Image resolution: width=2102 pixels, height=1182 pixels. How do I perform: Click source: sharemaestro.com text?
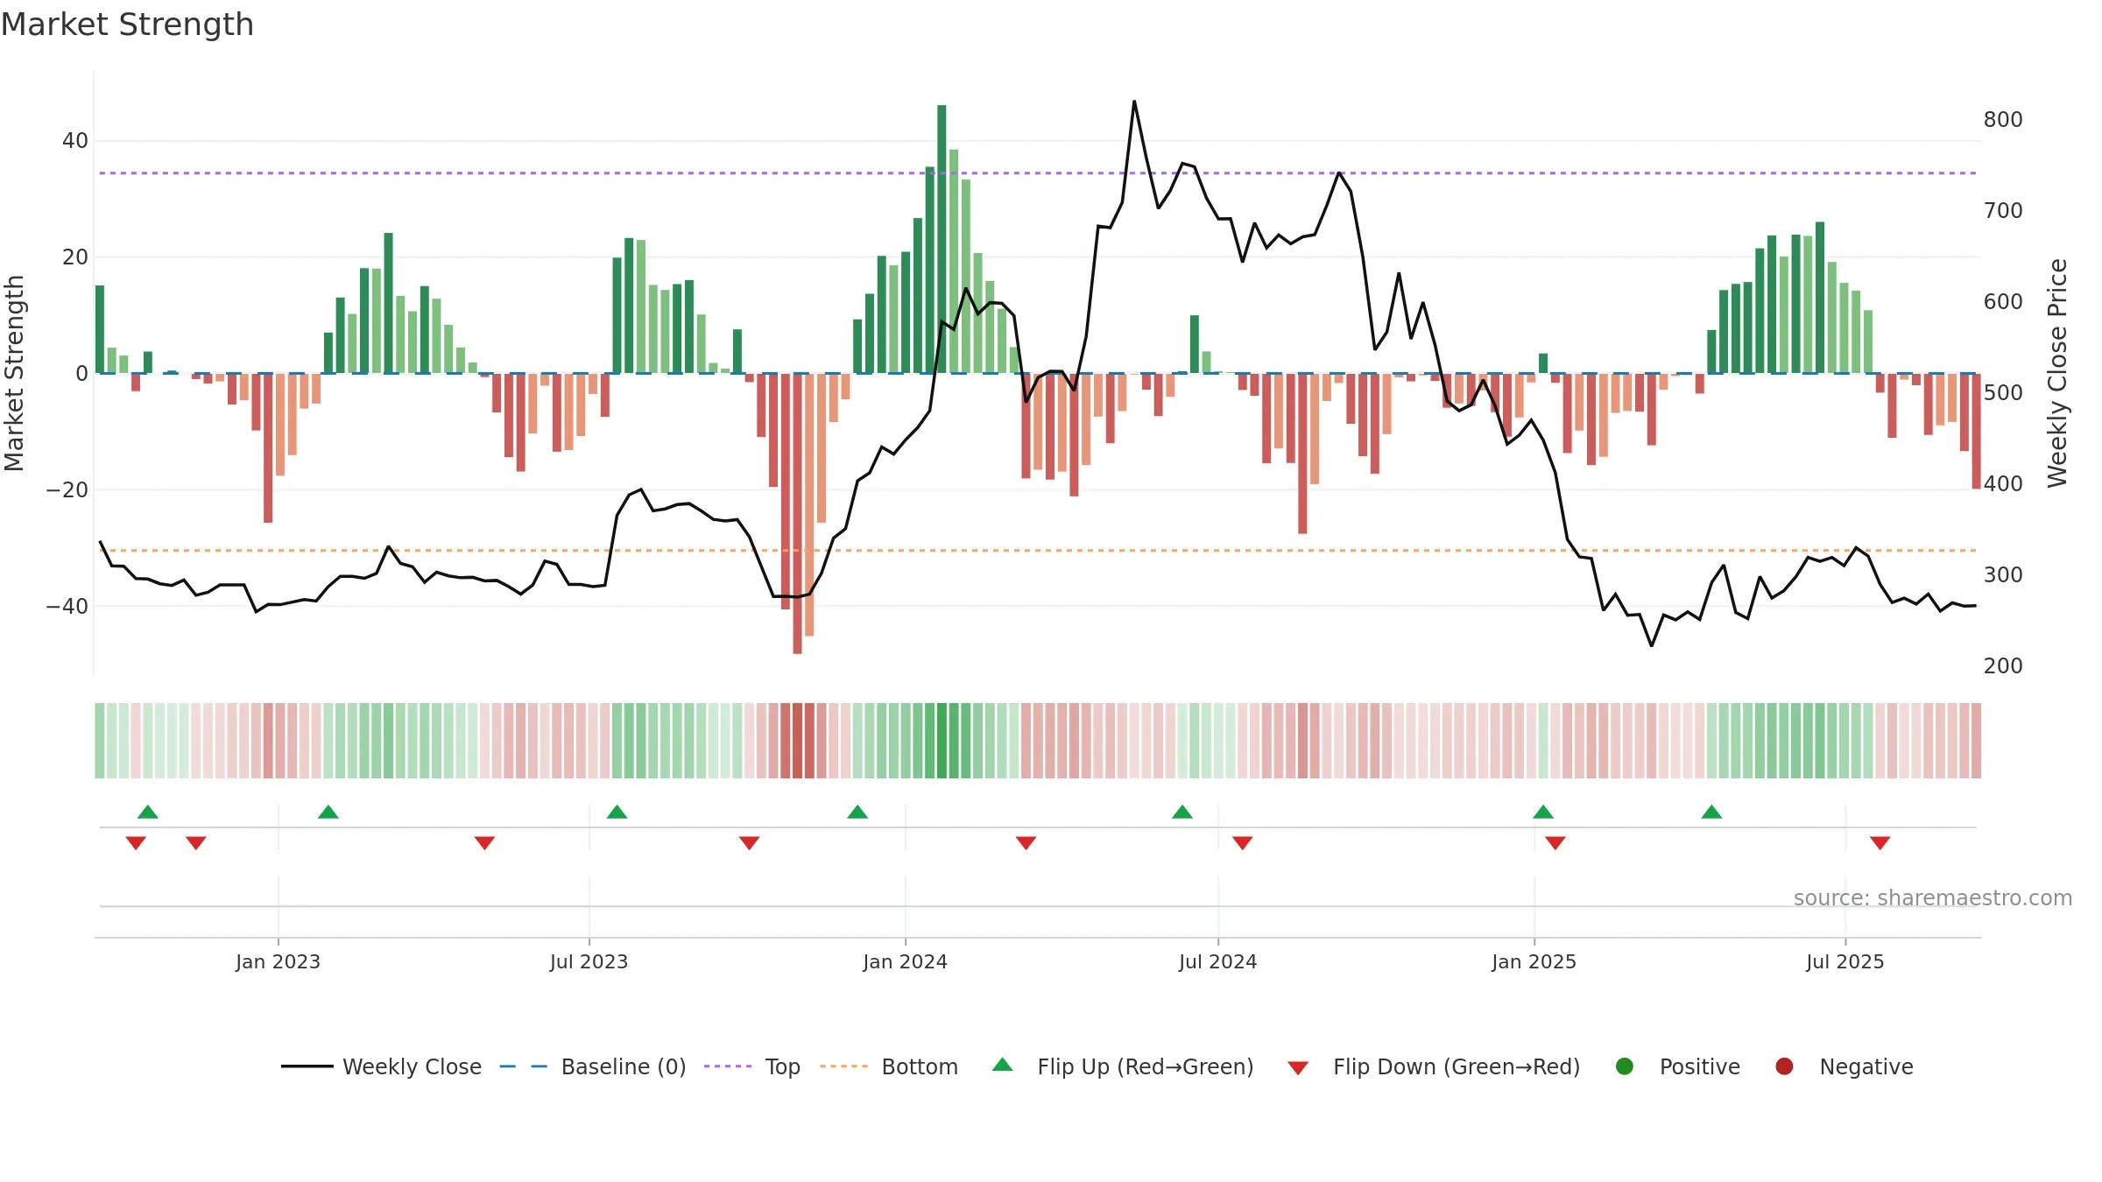[1933, 897]
